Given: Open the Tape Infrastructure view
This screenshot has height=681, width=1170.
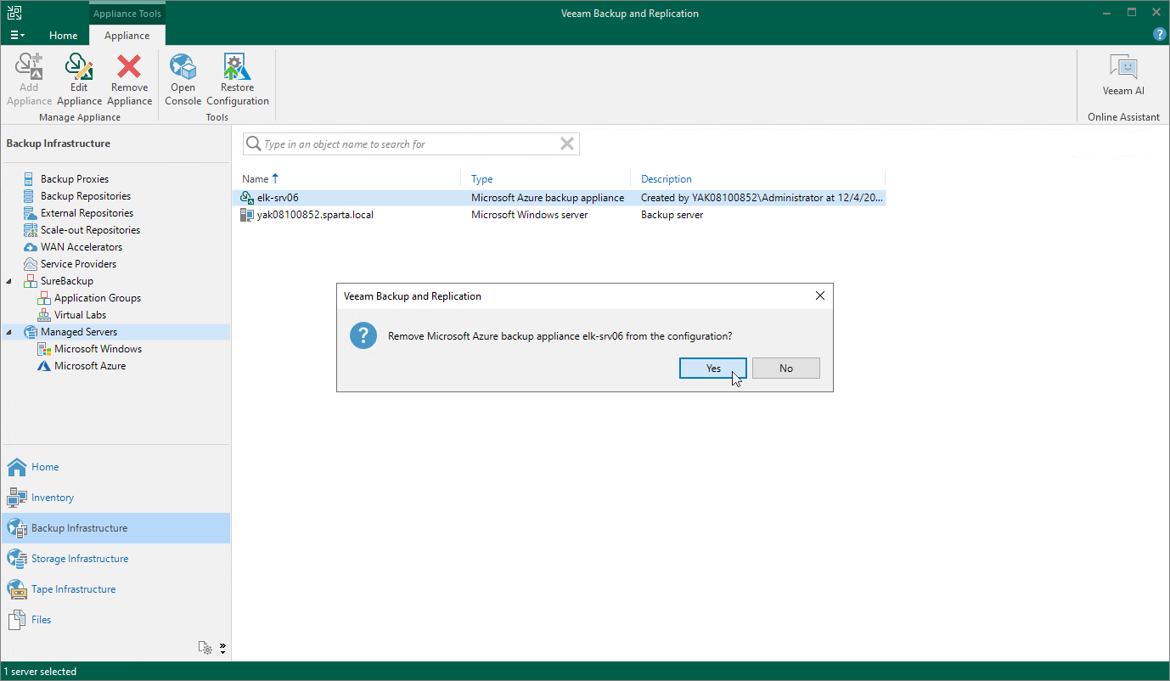Looking at the screenshot, I should pos(115,589).
